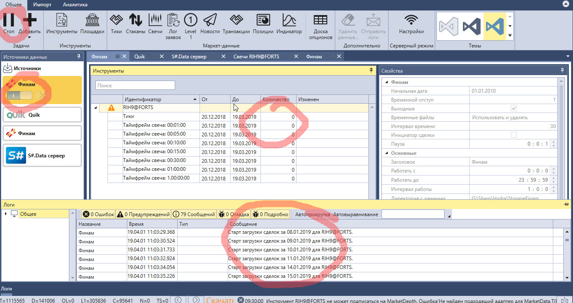Switch to the Импорт ribbon tab
Viewport: 573px width, 303px height.
(42, 5)
